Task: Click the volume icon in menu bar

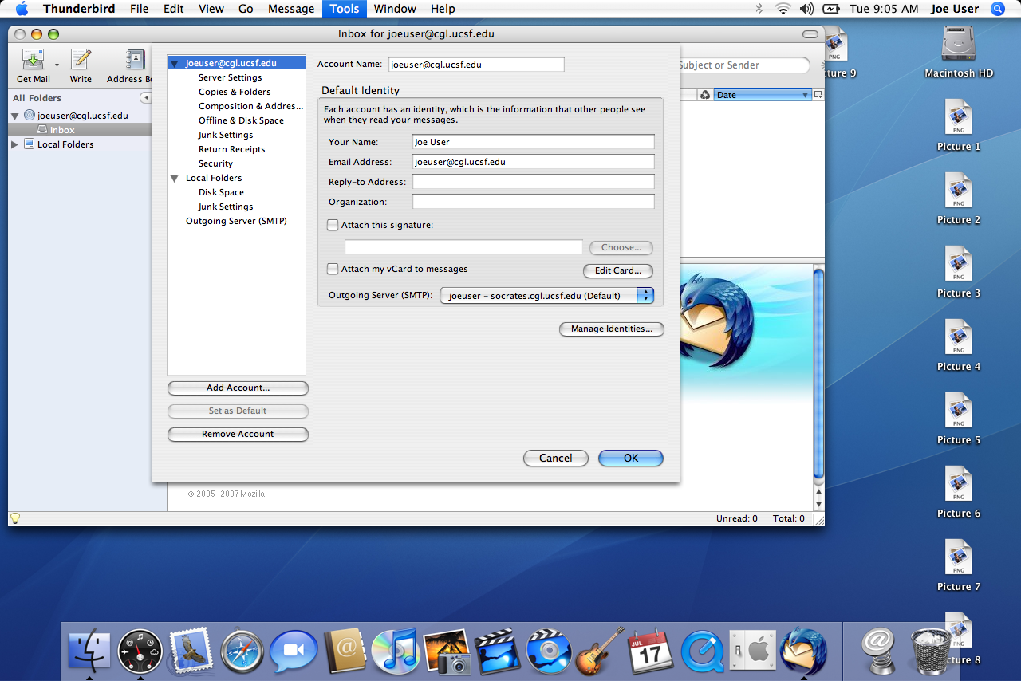Action: (806, 9)
